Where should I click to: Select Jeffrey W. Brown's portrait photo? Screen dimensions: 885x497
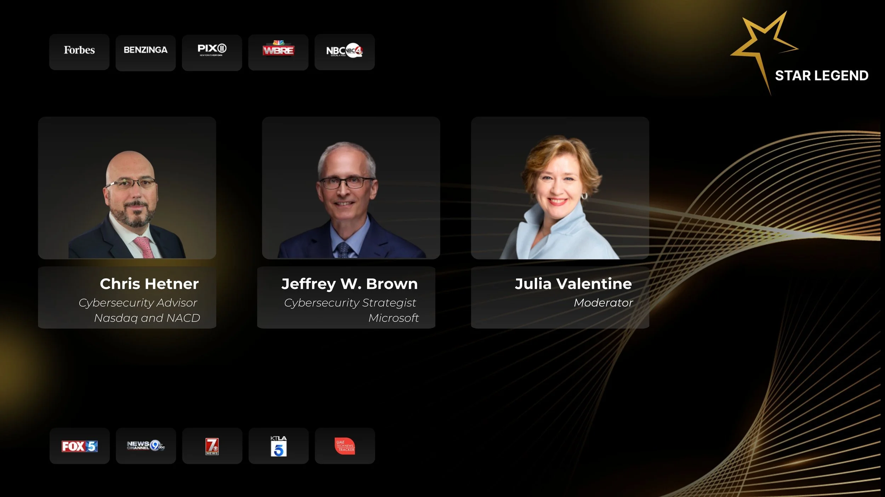351,188
